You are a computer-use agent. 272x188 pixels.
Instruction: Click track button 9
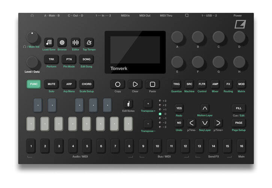tap(143, 146)
